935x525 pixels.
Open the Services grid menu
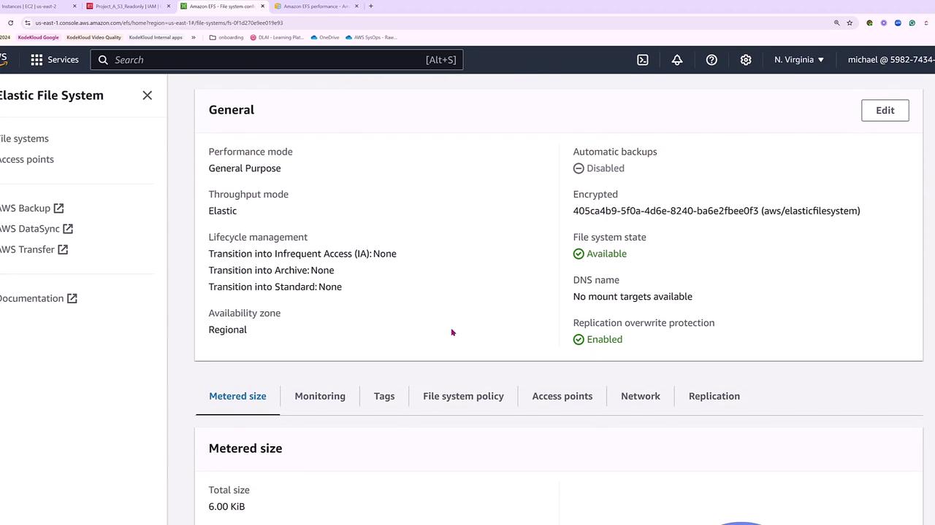click(x=54, y=60)
